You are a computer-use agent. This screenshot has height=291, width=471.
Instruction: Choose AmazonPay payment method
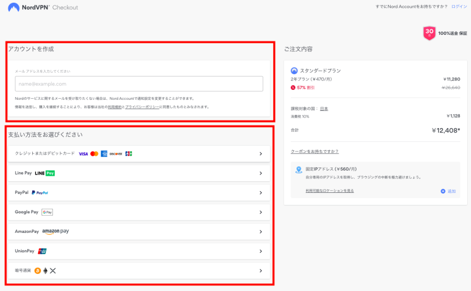139,232
